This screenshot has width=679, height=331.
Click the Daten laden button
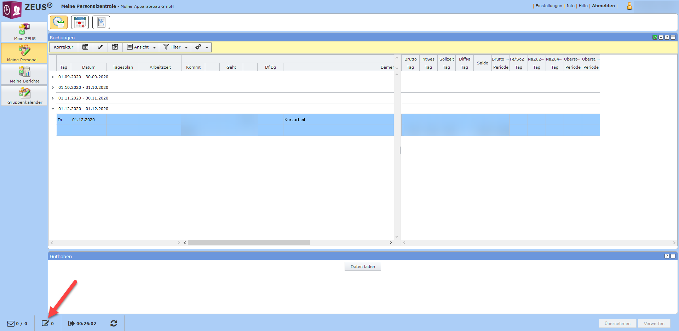tap(363, 267)
